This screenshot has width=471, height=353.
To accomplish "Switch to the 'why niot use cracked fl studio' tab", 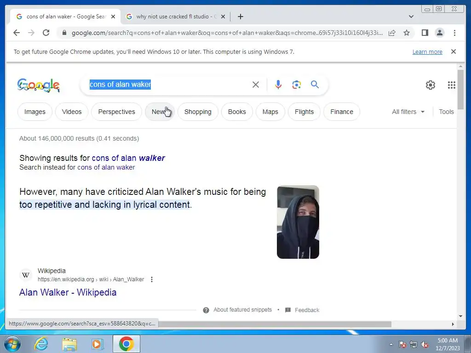I will pyautogui.click(x=175, y=17).
